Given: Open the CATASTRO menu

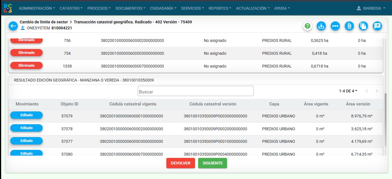Looking at the screenshot, I should [71, 8].
